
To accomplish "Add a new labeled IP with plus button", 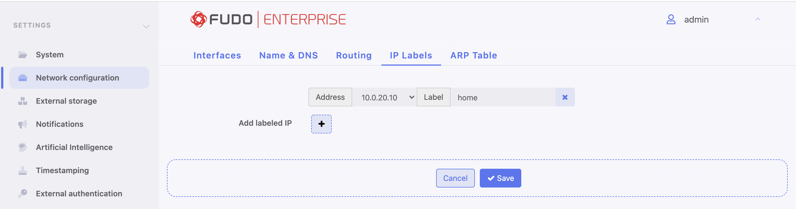I will pyautogui.click(x=321, y=124).
